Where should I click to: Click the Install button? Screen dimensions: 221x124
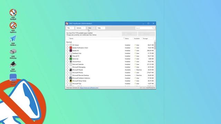pos(129,34)
